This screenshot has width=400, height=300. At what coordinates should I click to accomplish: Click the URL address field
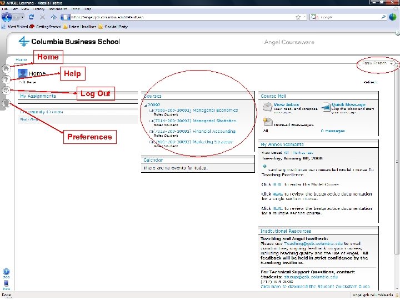pyautogui.click(x=182, y=17)
